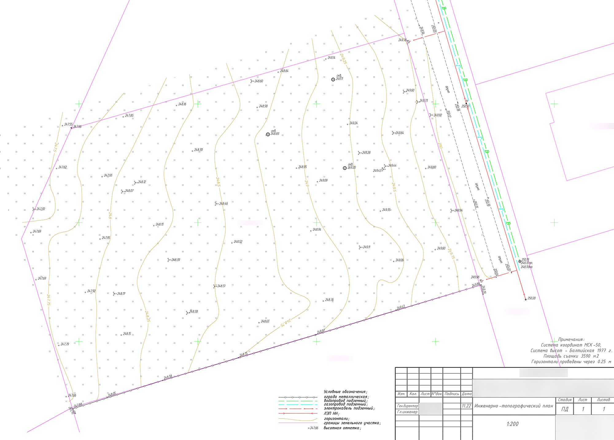Screen dimensions: 614x440
Task: Click the elevation mark 249.24
Action: pos(353,123)
